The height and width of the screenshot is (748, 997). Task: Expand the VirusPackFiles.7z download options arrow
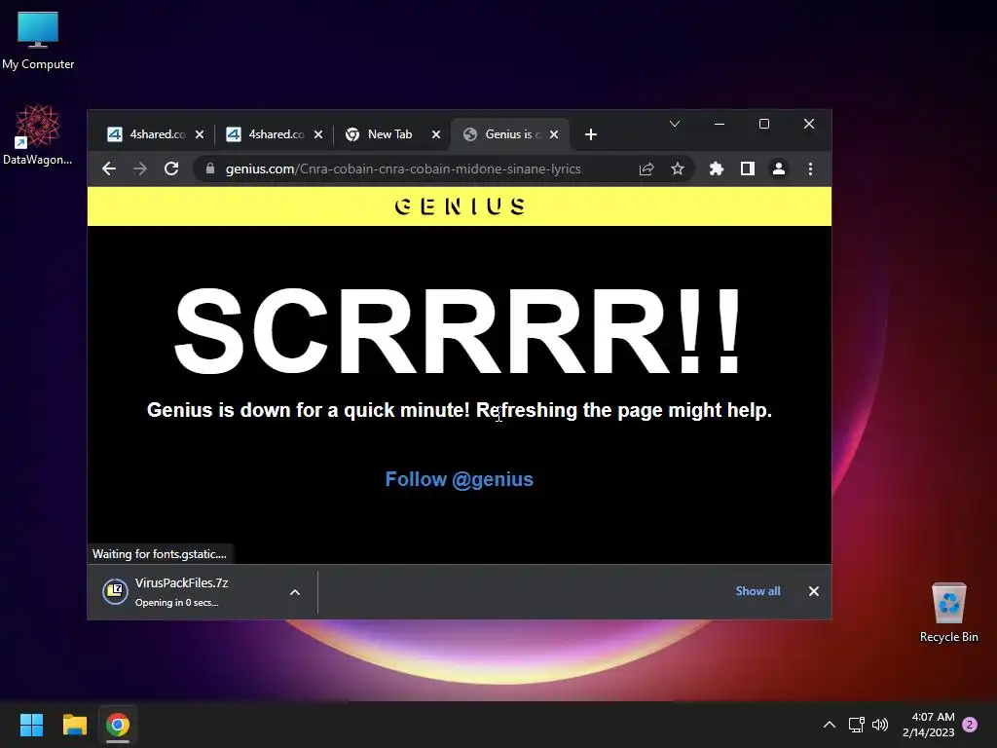coord(295,592)
